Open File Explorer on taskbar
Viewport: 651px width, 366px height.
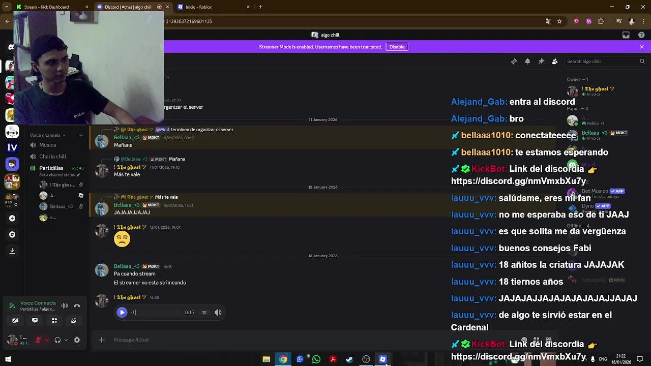tap(266, 359)
